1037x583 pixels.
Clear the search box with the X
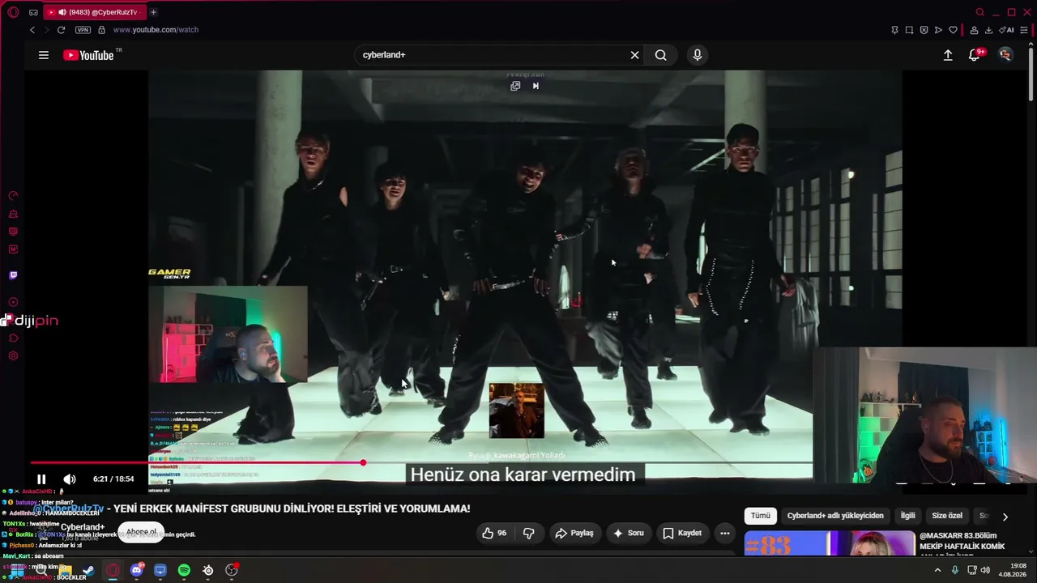635,55
